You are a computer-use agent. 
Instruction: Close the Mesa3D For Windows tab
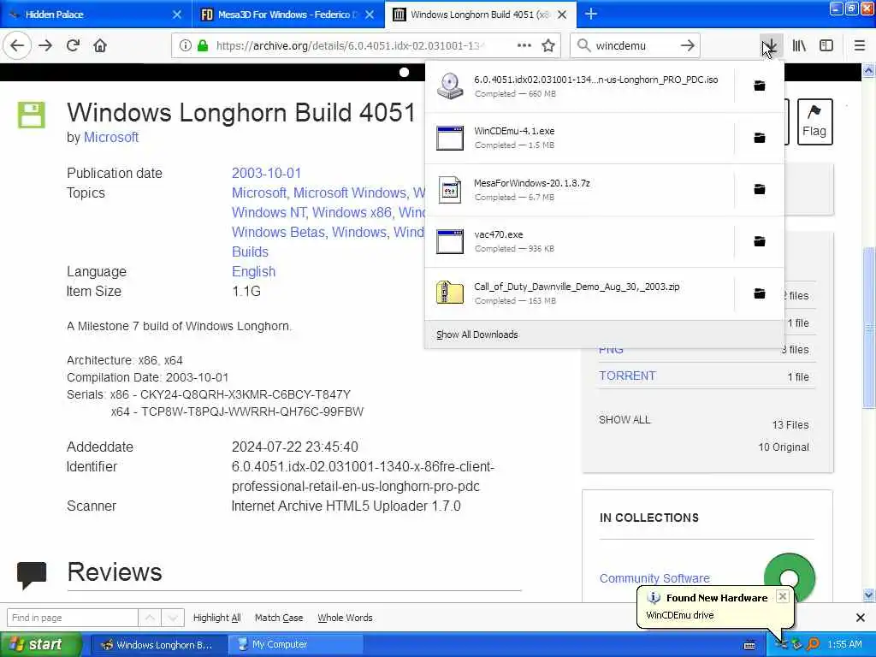tap(370, 15)
